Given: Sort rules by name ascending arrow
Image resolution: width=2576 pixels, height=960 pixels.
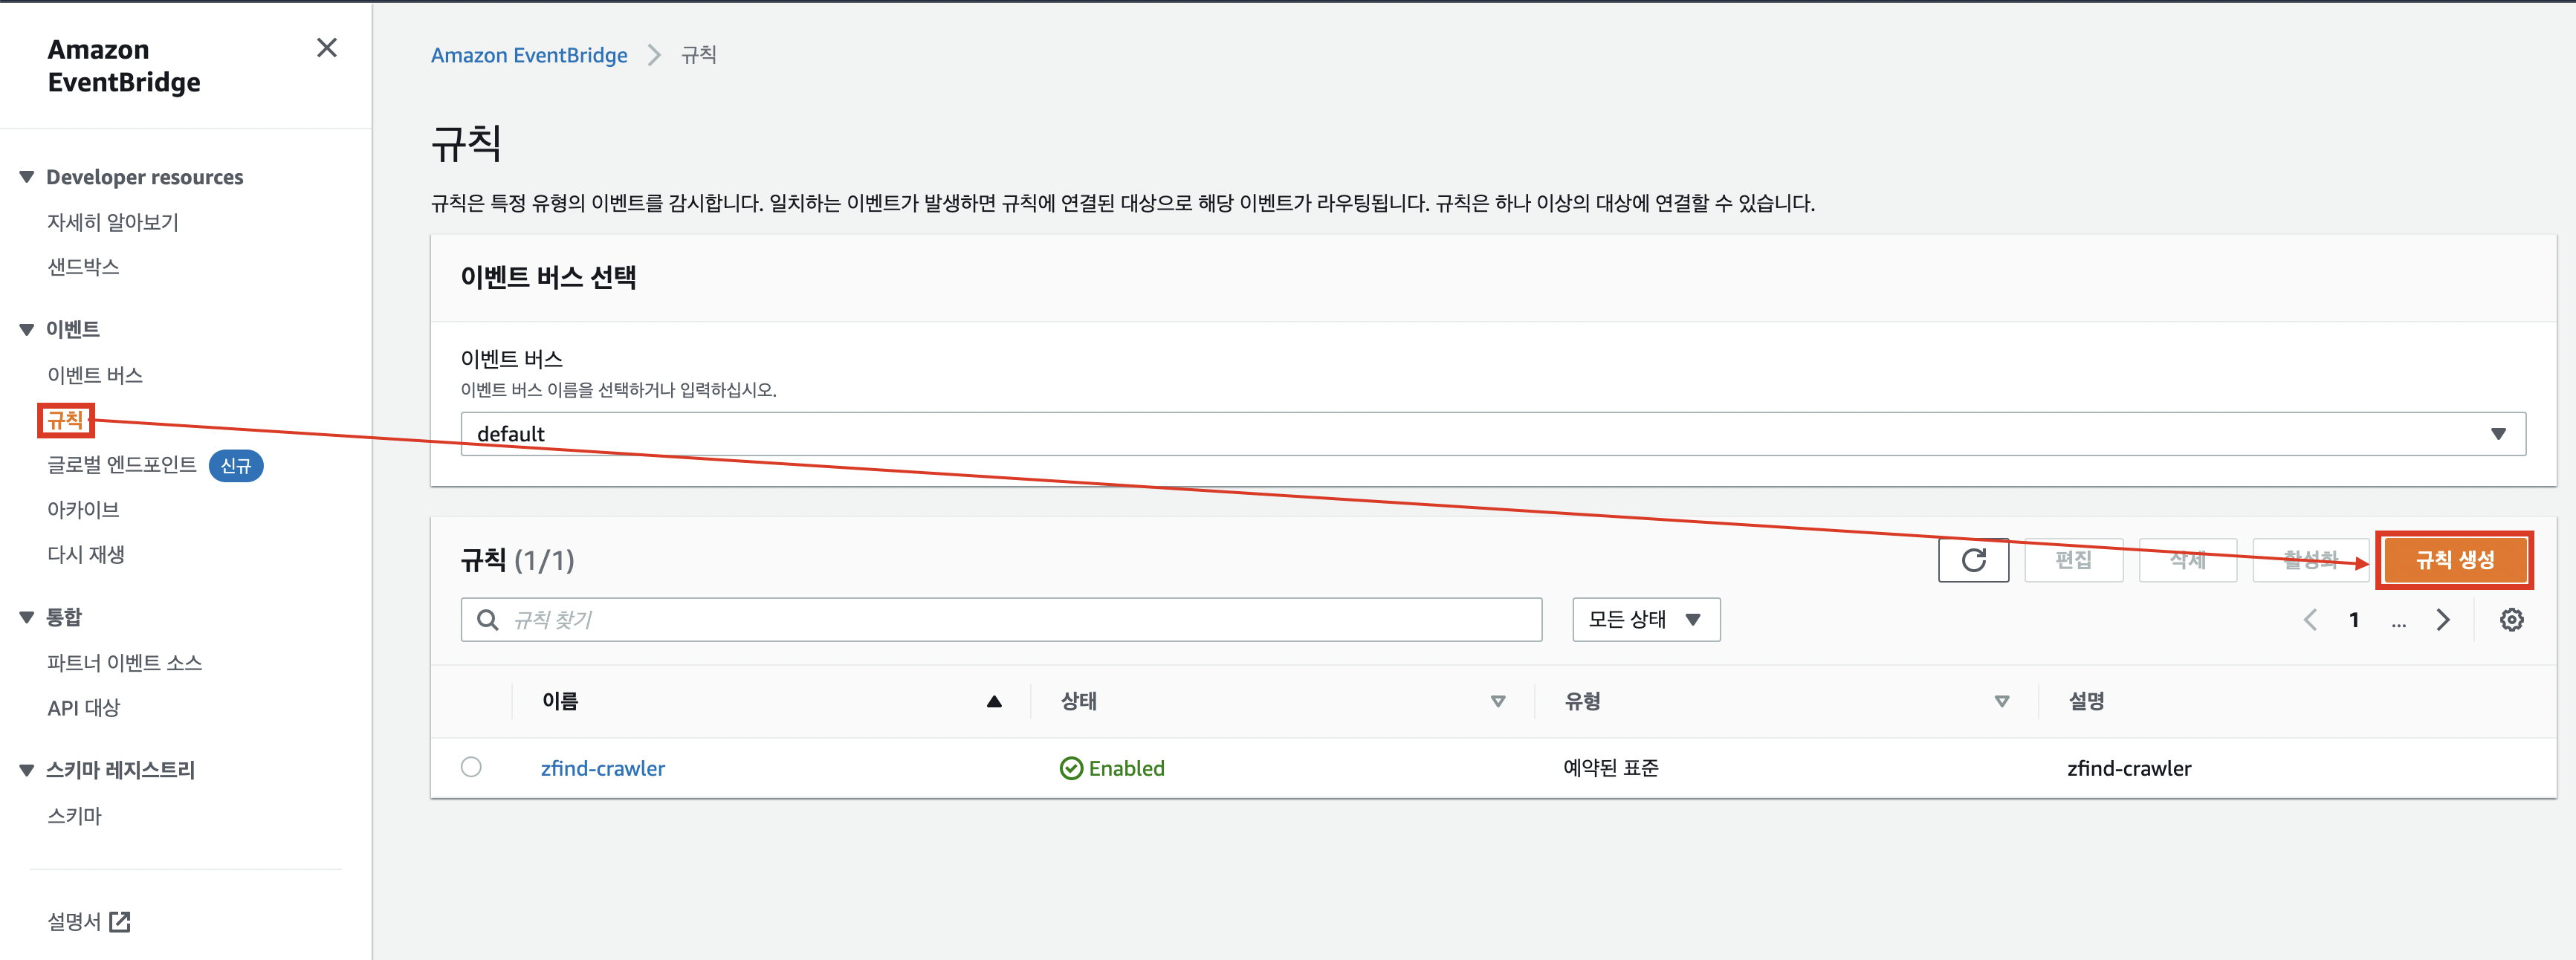Looking at the screenshot, I should coord(993,701).
